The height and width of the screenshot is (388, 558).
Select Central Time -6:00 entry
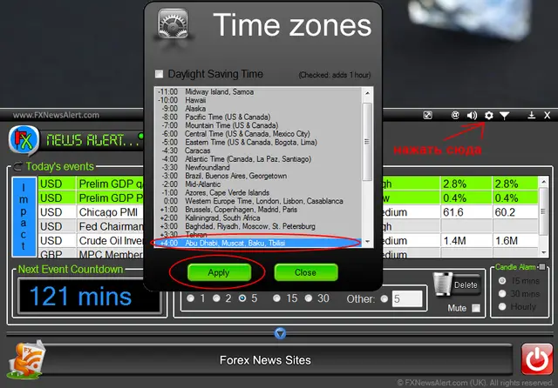pos(259,134)
